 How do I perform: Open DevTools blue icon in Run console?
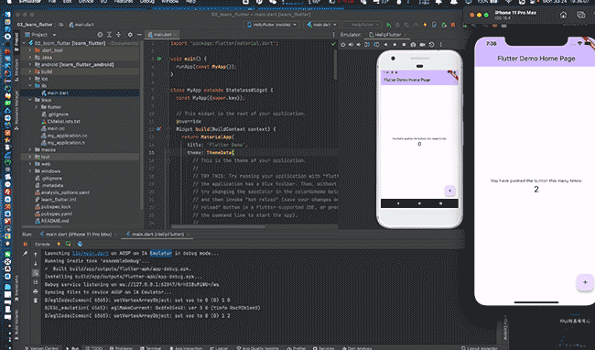[80, 244]
